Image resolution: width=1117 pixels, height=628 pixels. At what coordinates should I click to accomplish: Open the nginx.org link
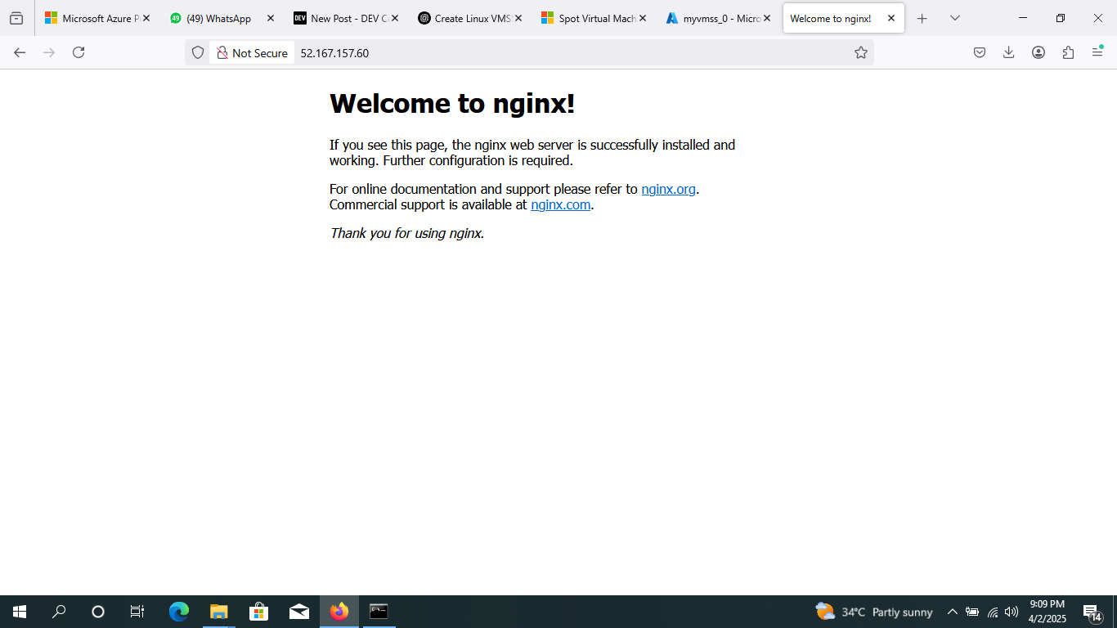668,189
